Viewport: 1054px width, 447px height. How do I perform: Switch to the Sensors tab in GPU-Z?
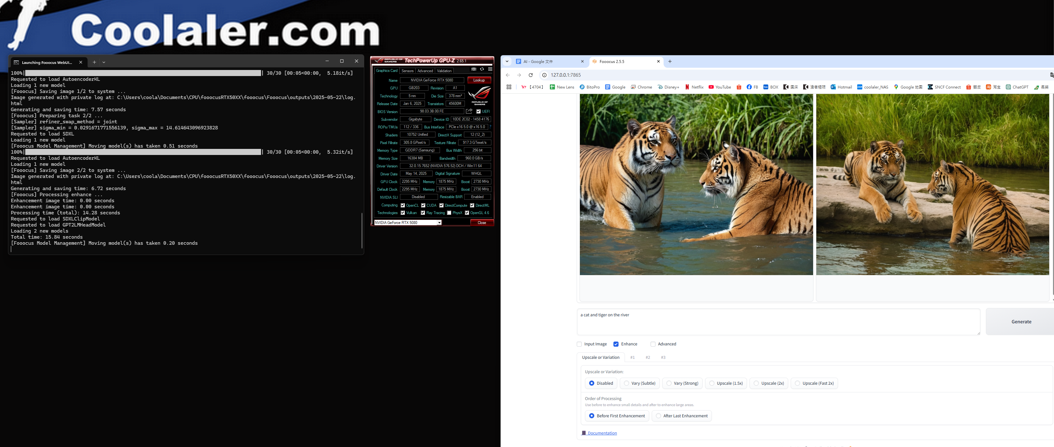pyautogui.click(x=408, y=71)
